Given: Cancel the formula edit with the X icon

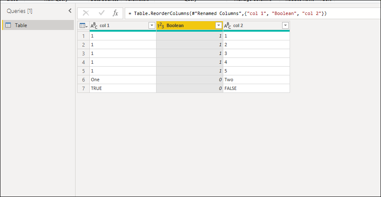Looking at the screenshot, I should pos(86,13).
